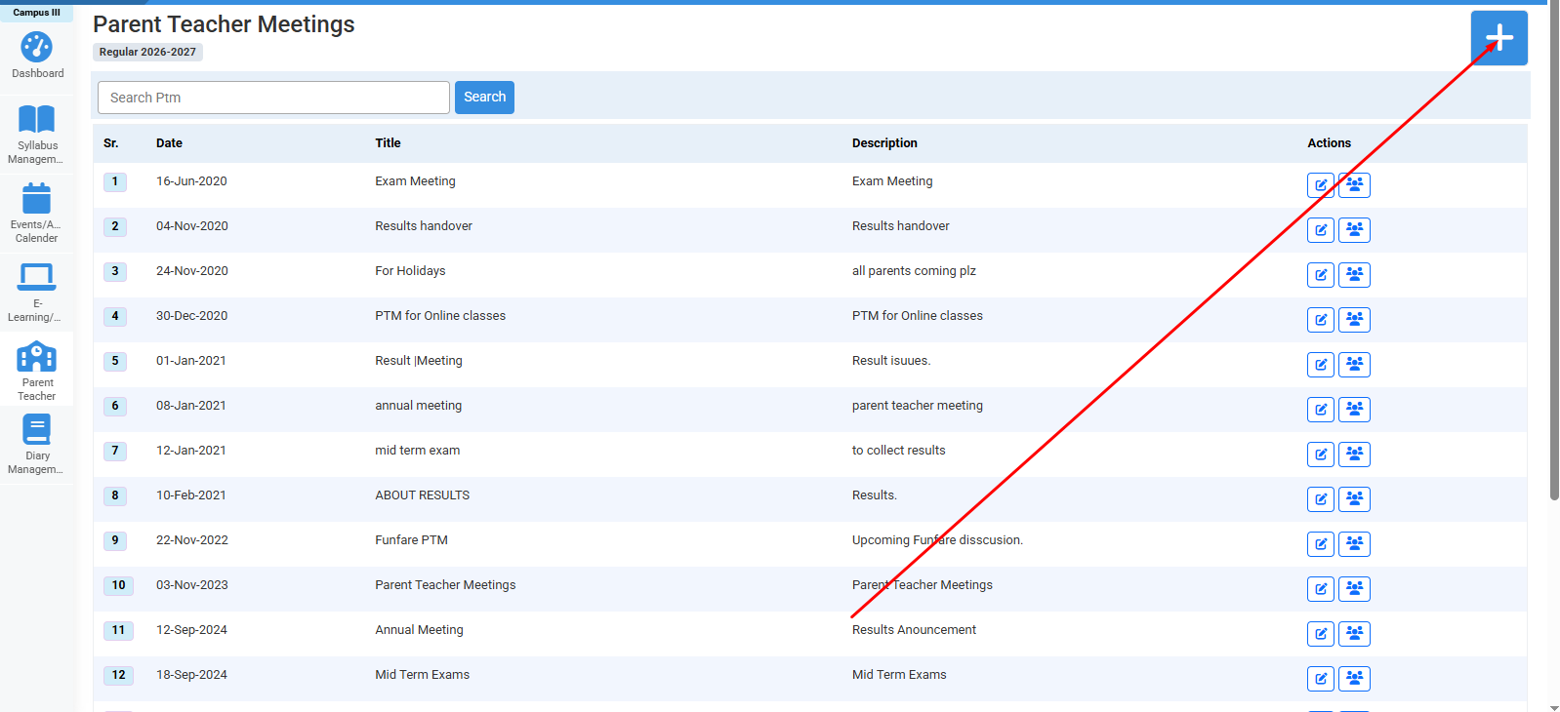Open Parent Teacher sidebar item
This screenshot has height=712, width=1560.
pyautogui.click(x=37, y=371)
